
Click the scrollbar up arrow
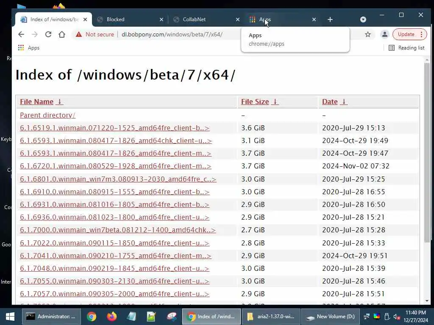(427, 59)
